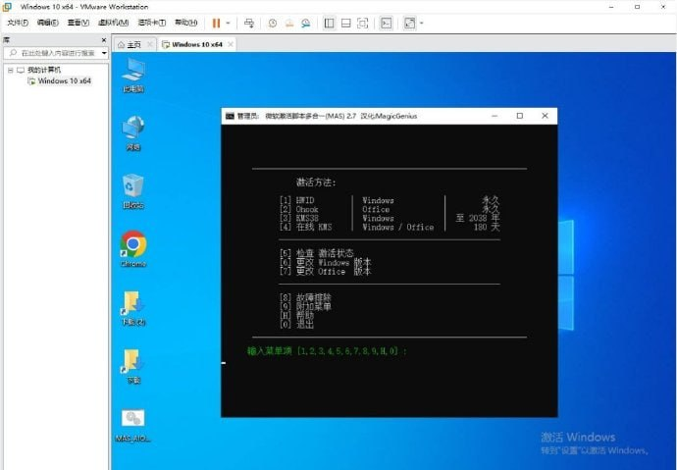
Task: Click the pause virtual machine icon
Action: (216, 23)
